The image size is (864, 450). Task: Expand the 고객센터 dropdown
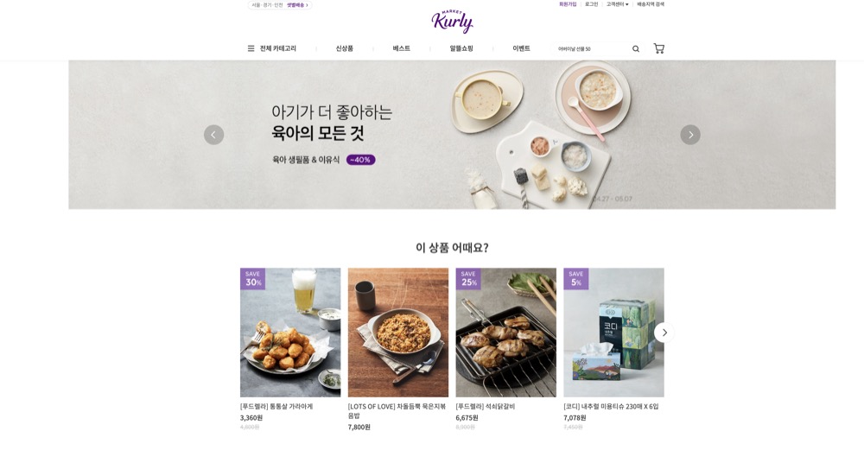click(617, 4)
